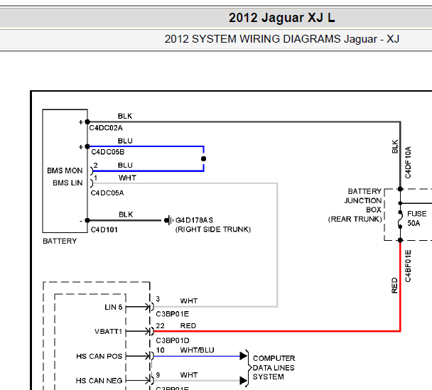Click connector label C4D101

104,229
